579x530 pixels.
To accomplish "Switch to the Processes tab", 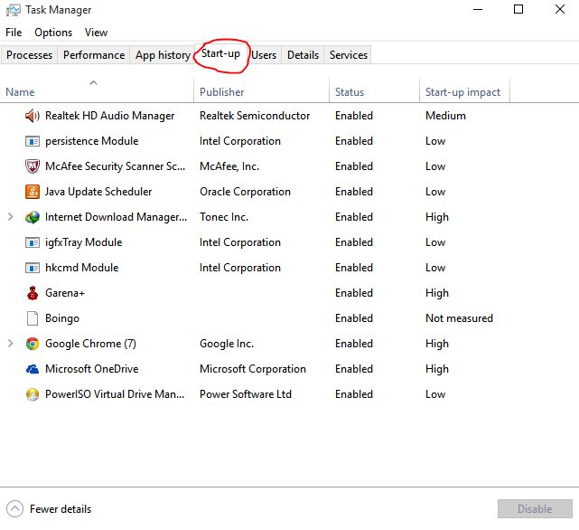I will (29, 55).
